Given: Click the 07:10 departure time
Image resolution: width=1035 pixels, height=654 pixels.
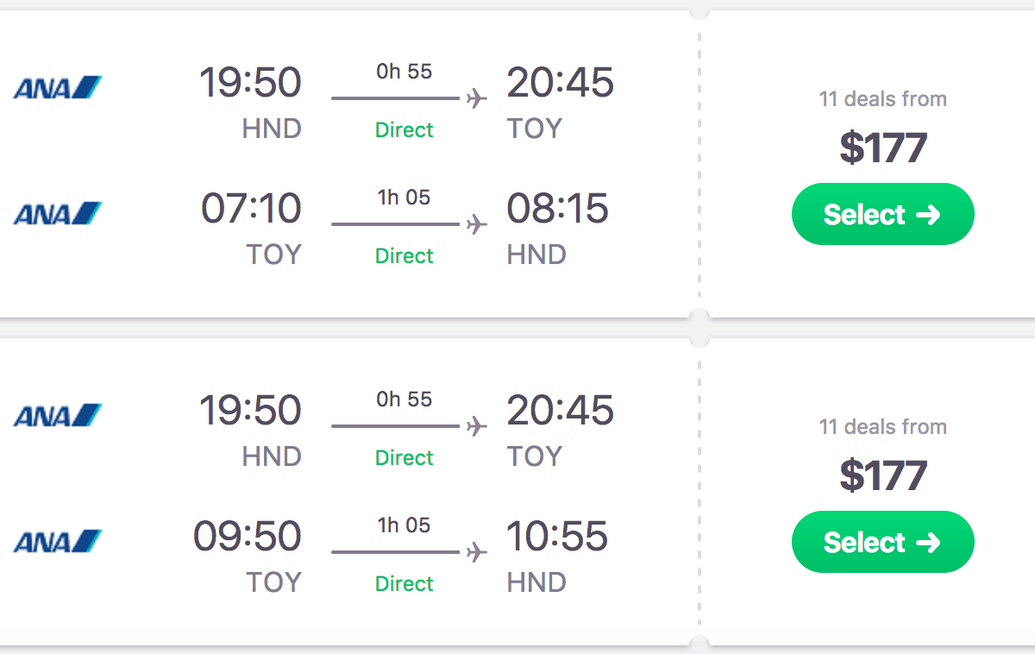Looking at the screenshot, I should [251, 209].
